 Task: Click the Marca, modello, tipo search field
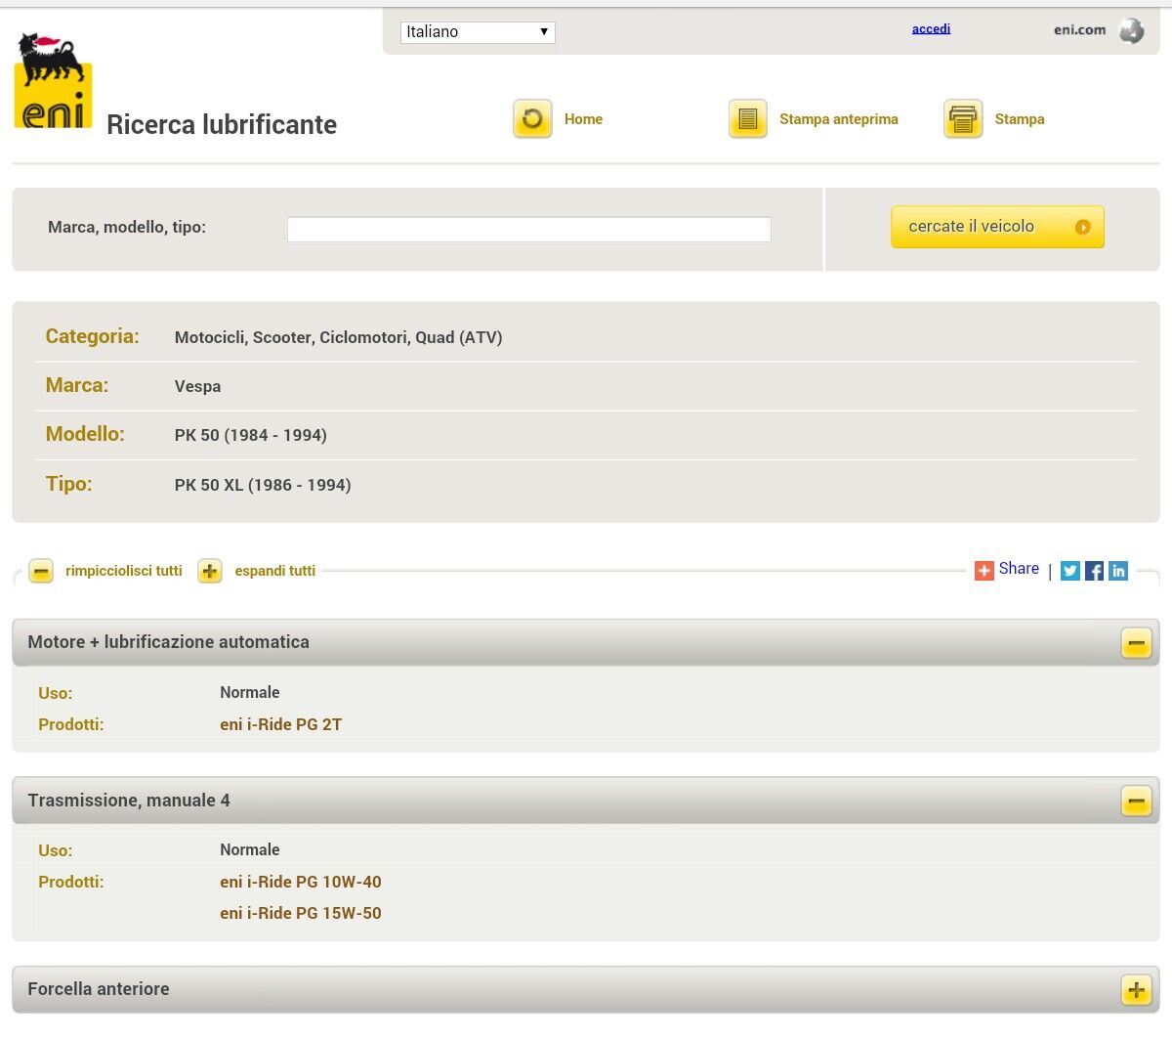pos(528,229)
